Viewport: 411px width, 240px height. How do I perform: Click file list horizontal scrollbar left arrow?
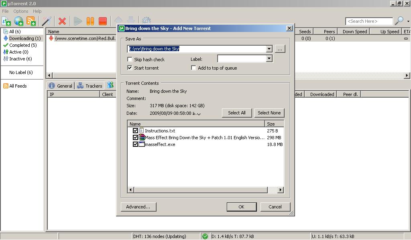[x=130, y=190]
